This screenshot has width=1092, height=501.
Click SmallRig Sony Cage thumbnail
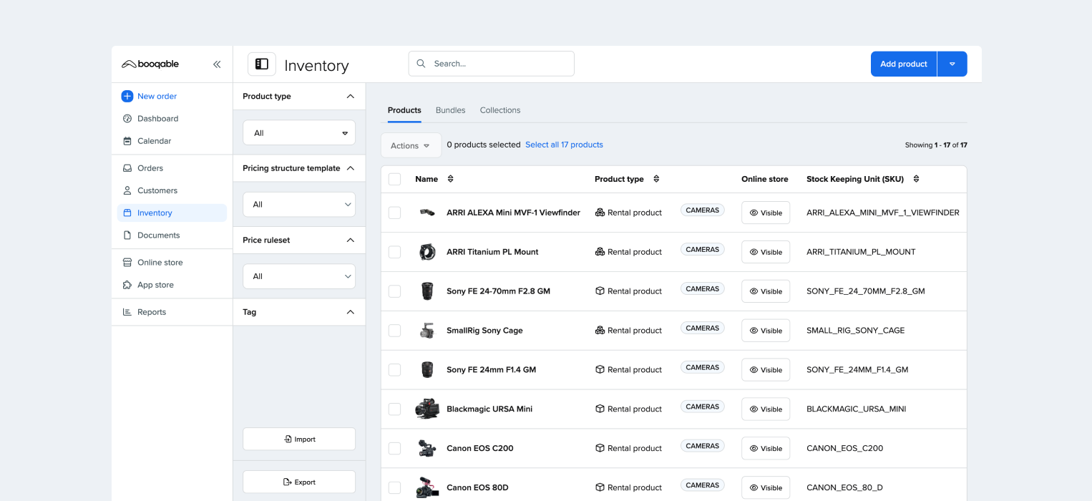(x=427, y=331)
